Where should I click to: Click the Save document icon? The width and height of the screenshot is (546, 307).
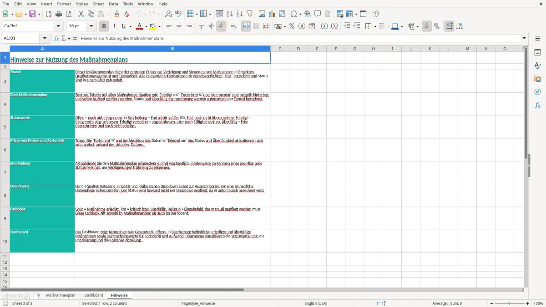(x=32, y=14)
